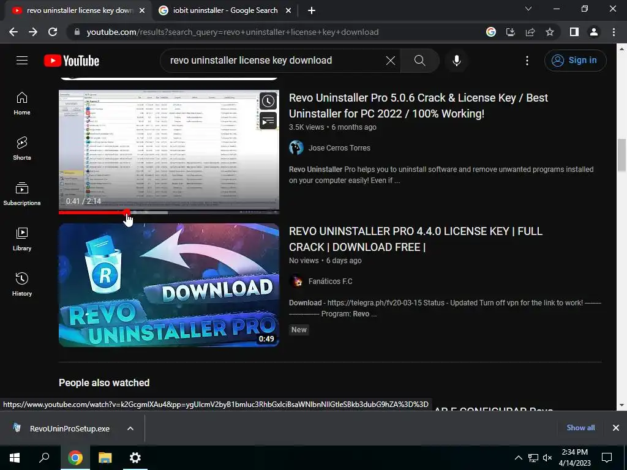Viewport: 627px width, 470px height.
Task: Toggle Chrome side panel
Action: pos(574,32)
